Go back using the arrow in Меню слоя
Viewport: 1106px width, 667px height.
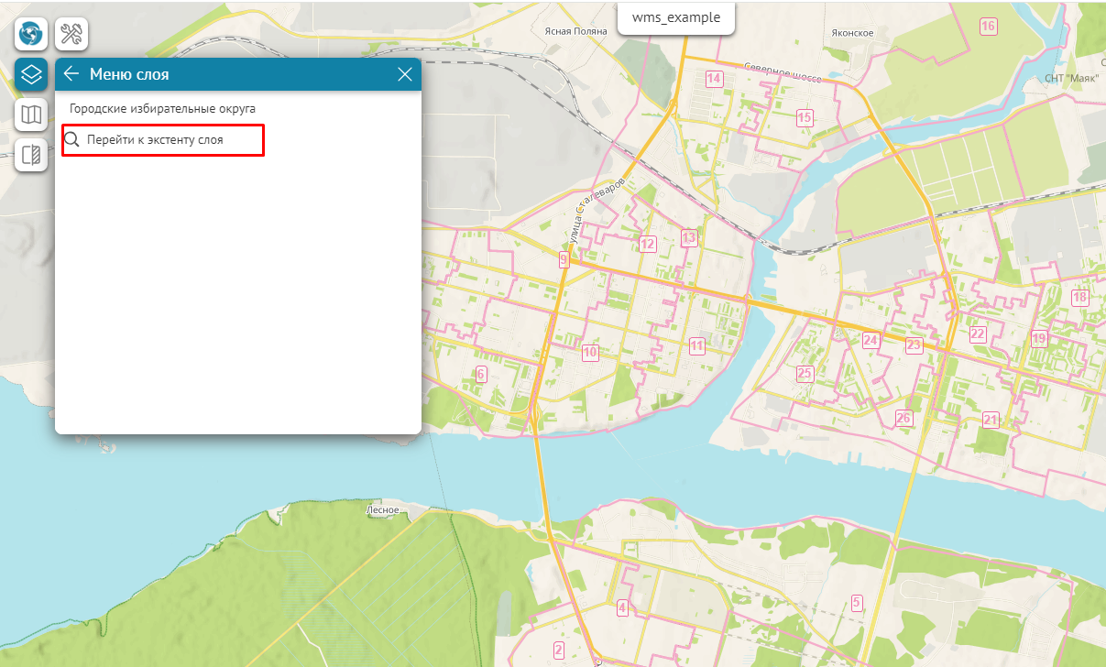tap(71, 74)
